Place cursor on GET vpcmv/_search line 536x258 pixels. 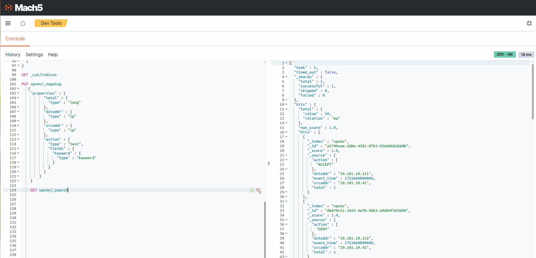(x=49, y=190)
